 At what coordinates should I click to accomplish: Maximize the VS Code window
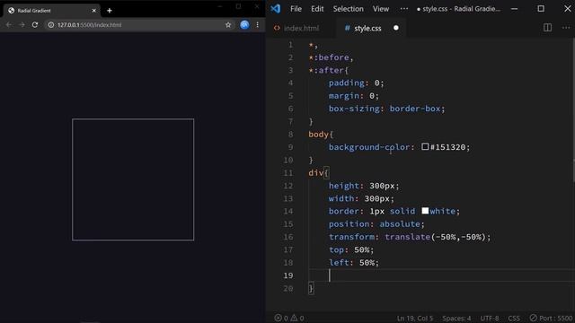(x=541, y=9)
